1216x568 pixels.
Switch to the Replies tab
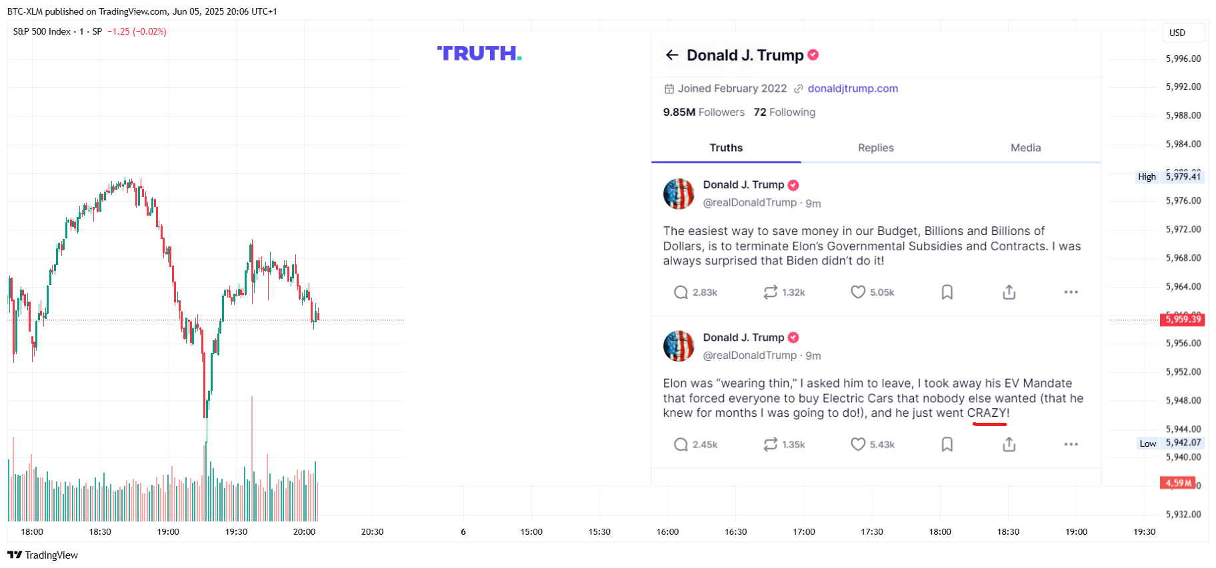(875, 148)
